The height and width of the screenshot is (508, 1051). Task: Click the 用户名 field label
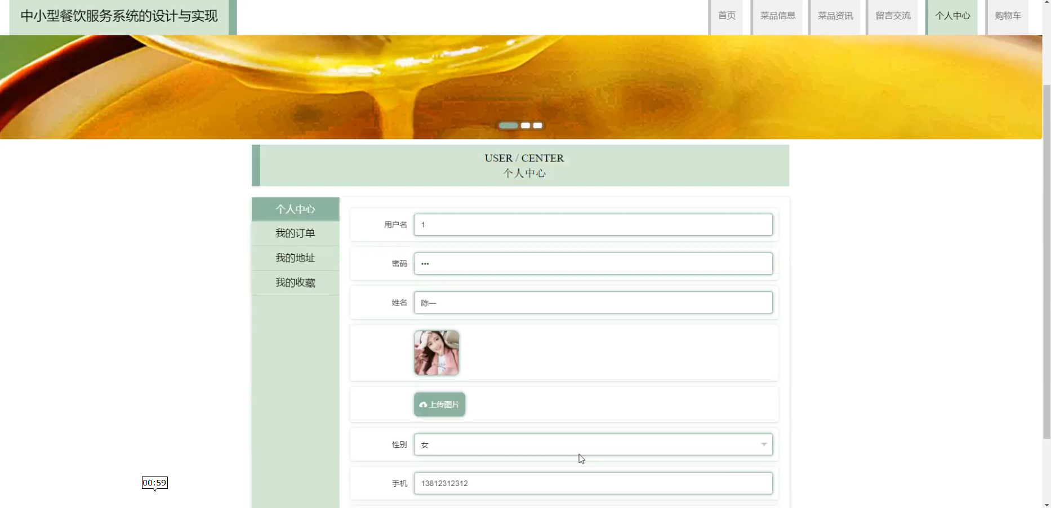click(x=395, y=224)
